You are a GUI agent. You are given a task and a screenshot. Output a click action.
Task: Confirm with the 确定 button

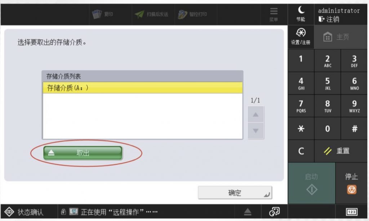pos(235,193)
